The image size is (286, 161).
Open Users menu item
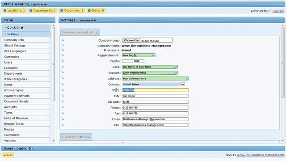tap(26, 62)
